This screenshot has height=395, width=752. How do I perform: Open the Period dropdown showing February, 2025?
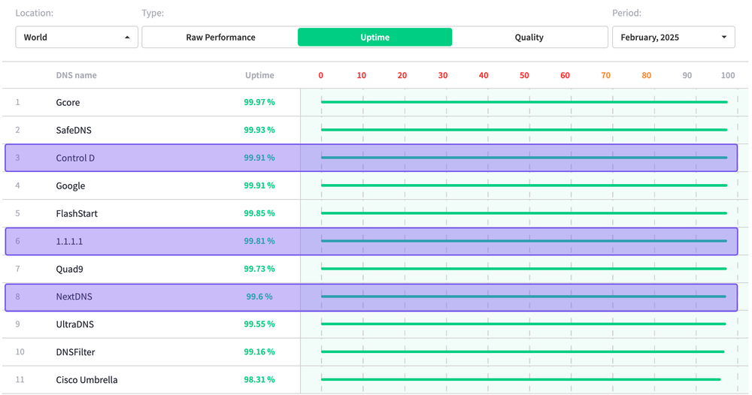click(x=673, y=38)
